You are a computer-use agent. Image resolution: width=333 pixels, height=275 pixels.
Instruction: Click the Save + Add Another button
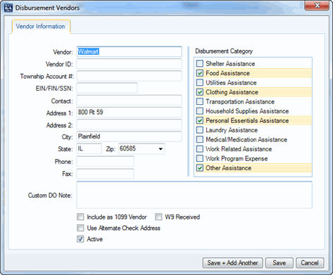coord(232,263)
